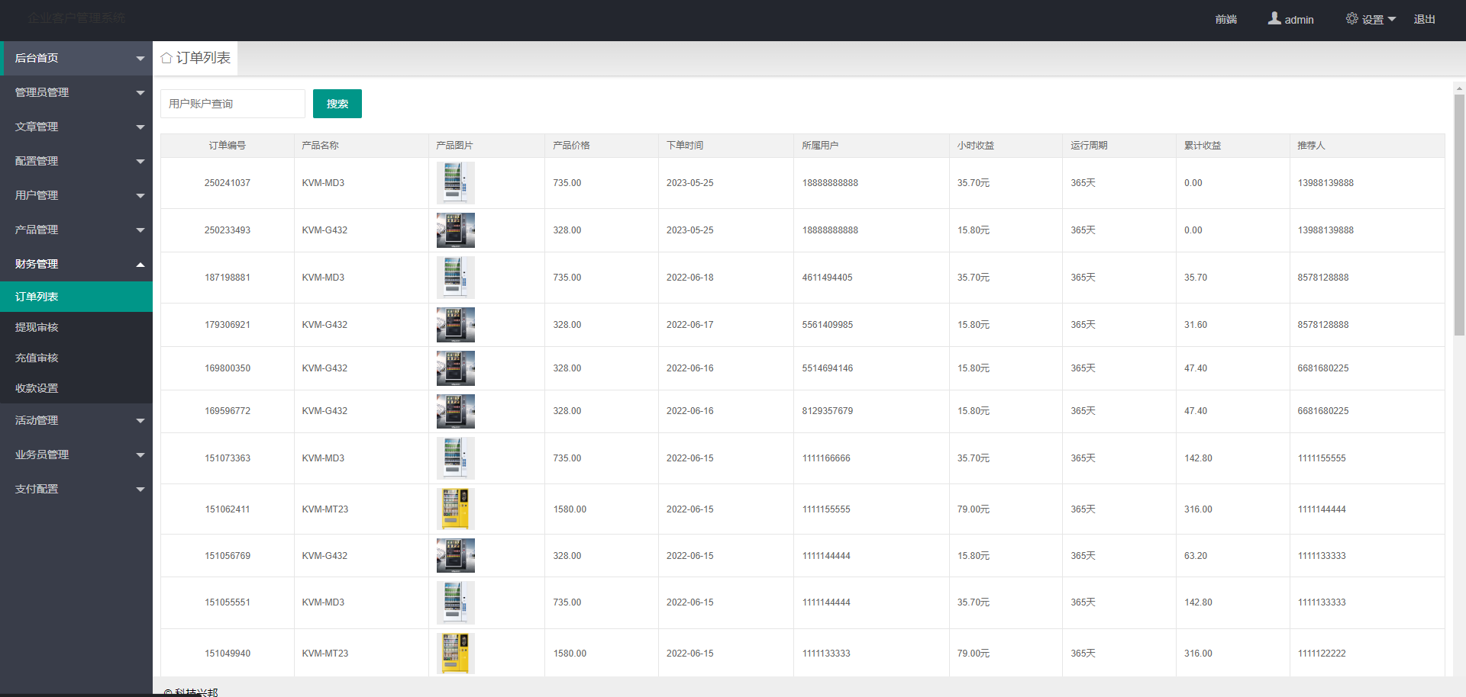The height and width of the screenshot is (697, 1466).
Task: Expand the 文章管理 sidebar section
Action: [x=76, y=127]
